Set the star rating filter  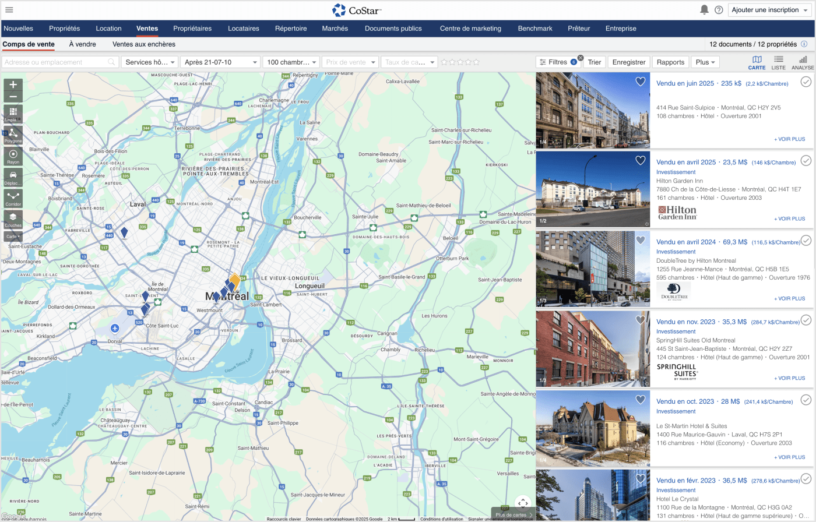[460, 62]
